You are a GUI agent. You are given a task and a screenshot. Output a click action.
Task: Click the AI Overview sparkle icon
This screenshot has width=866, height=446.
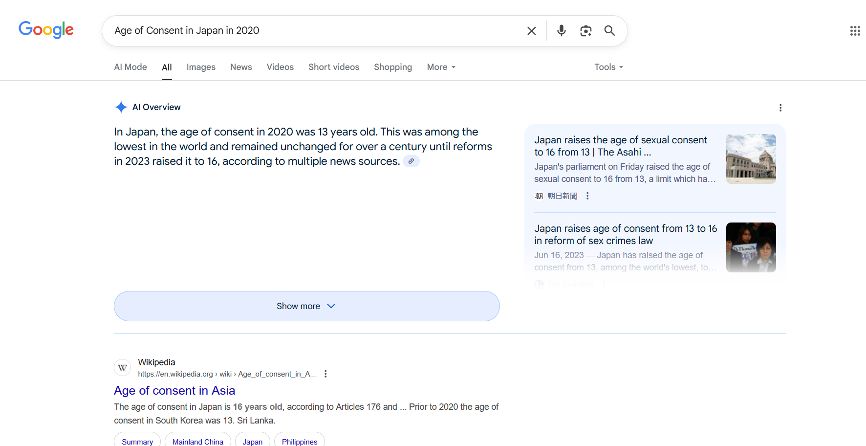pyautogui.click(x=121, y=107)
